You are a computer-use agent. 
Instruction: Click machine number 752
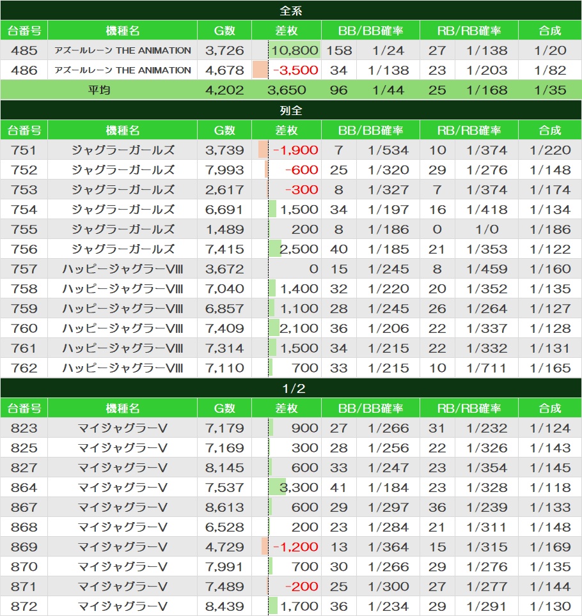24,170
